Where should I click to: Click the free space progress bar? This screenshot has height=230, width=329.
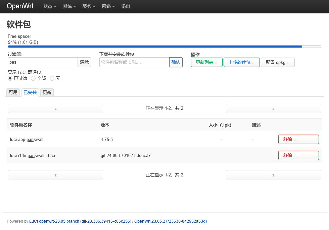point(164,47)
